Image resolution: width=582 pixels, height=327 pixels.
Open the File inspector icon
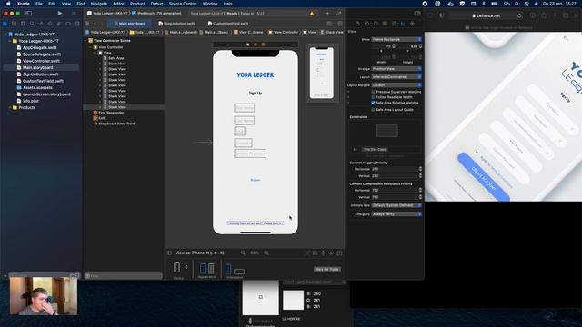[x=357, y=24]
